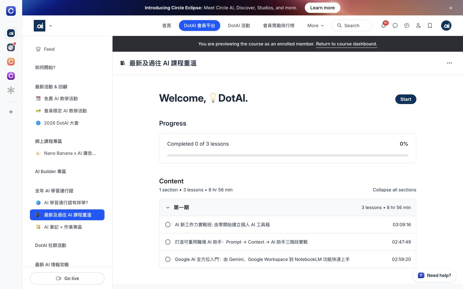Open the members icon in header
Image resolution: width=463 pixels, height=289 pixels.
pos(418,26)
